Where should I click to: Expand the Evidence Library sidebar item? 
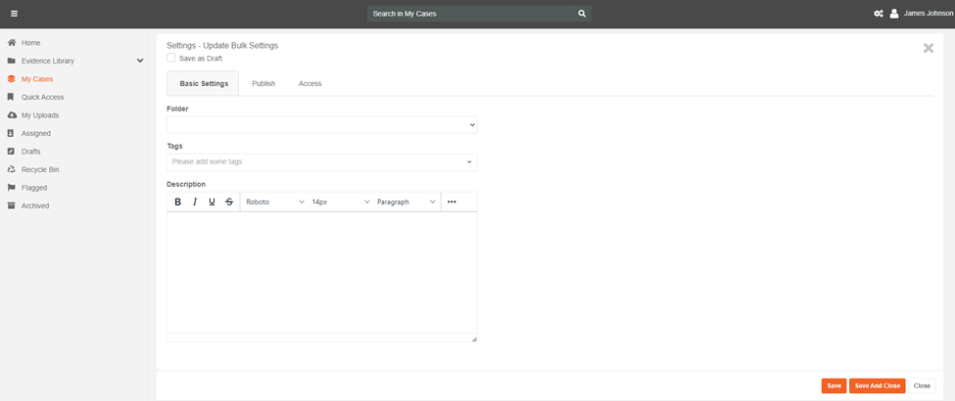tap(140, 61)
